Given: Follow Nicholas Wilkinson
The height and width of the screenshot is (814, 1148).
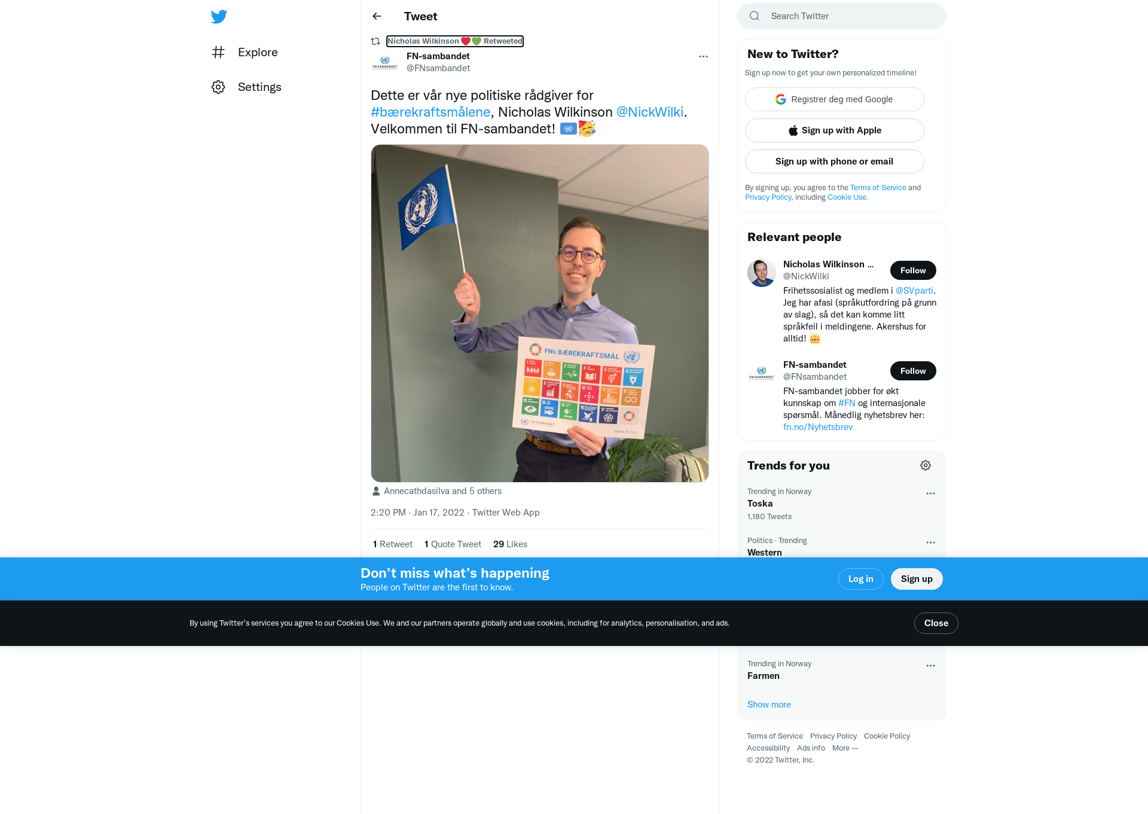Looking at the screenshot, I should [913, 270].
